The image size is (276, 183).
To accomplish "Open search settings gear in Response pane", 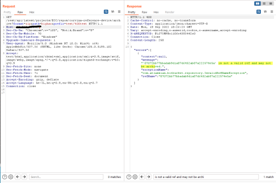I will point(135,177).
